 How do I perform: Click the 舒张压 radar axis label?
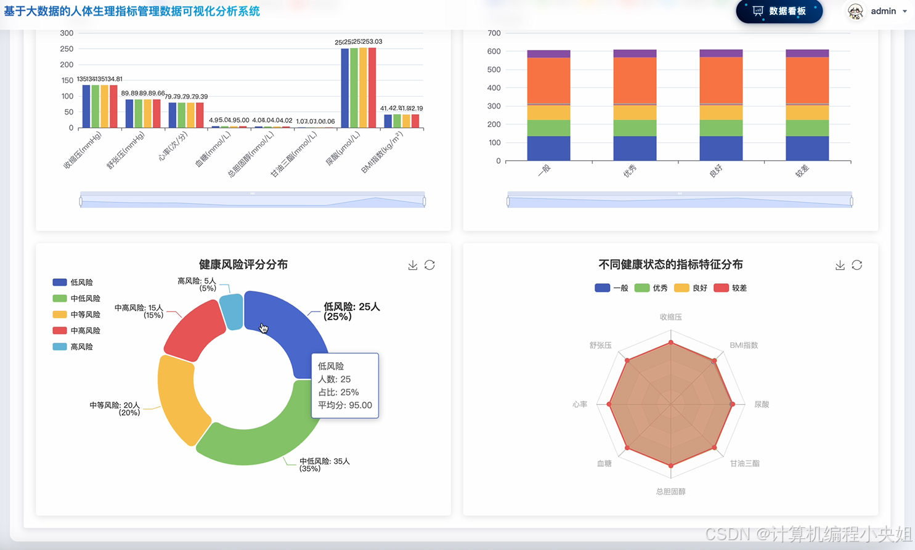point(601,346)
